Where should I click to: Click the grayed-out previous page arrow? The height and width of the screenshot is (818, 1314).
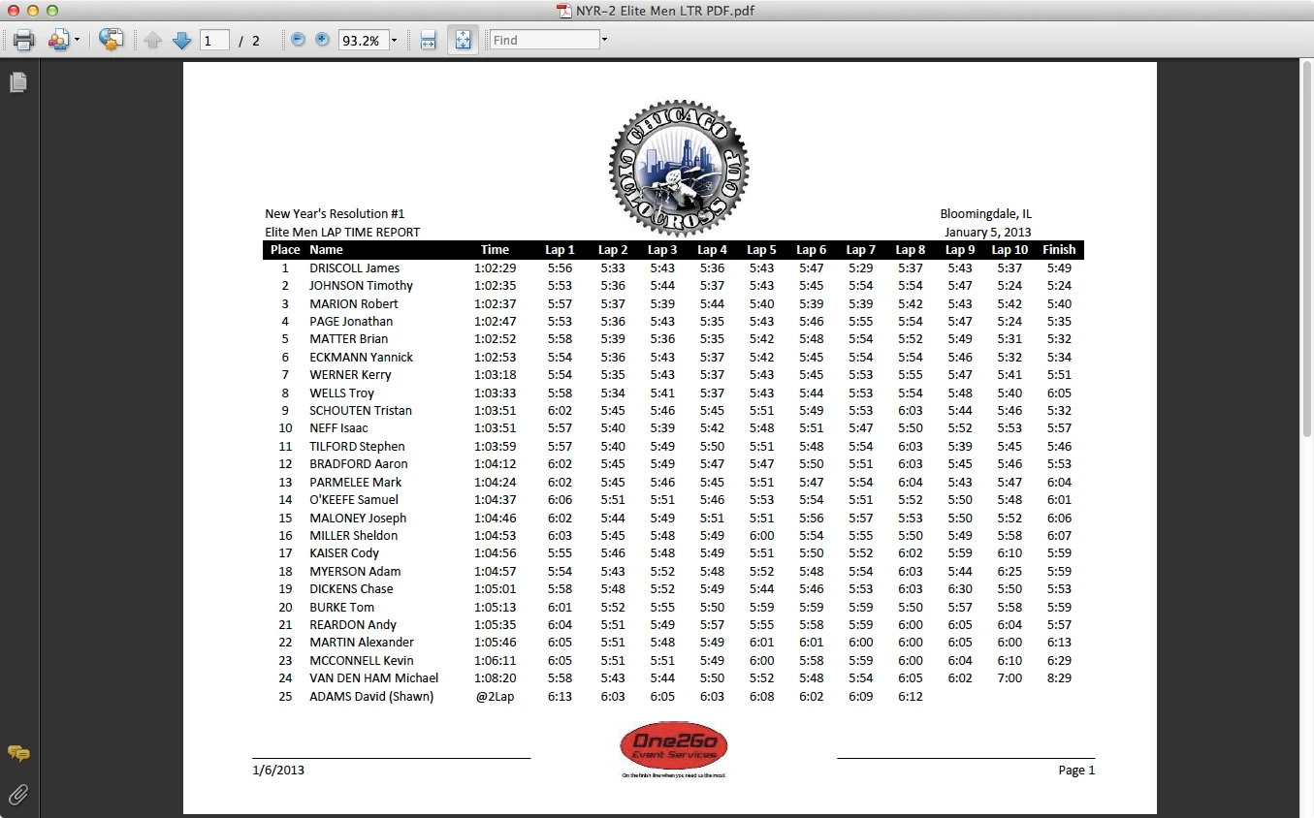pyautogui.click(x=152, y=40)
